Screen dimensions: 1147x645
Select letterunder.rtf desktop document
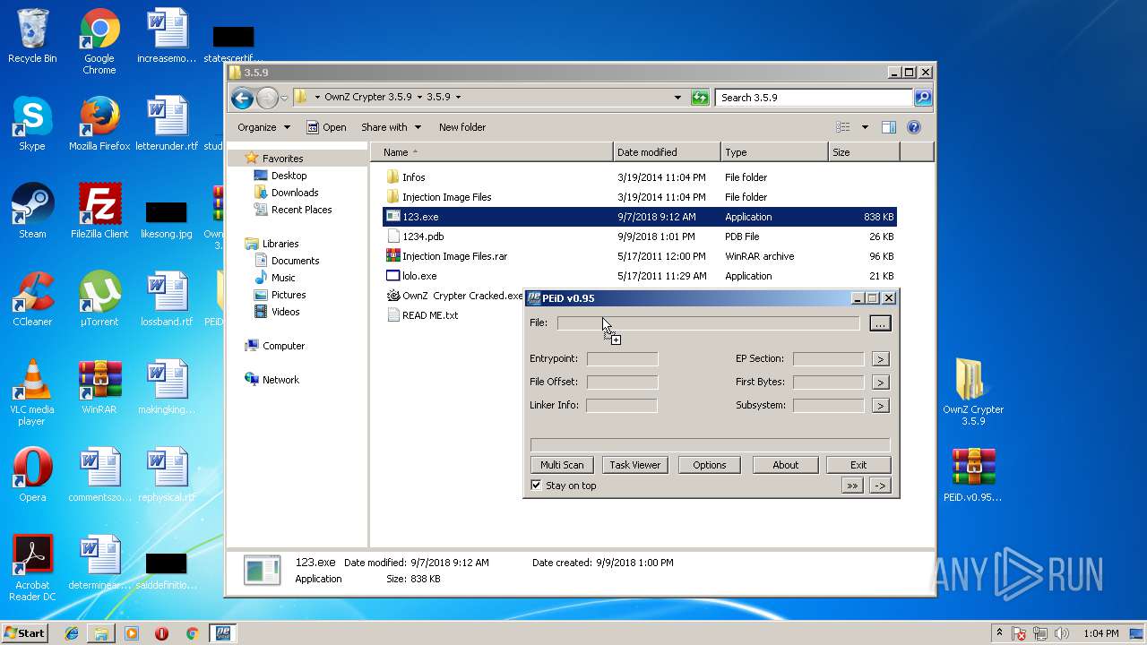167,124
